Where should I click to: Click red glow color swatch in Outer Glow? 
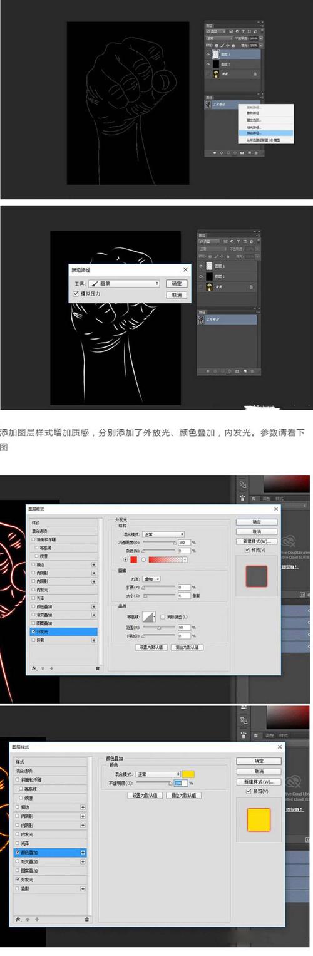click(133, 559)
